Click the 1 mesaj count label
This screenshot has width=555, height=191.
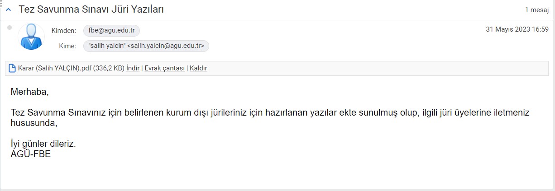point(536,9)
